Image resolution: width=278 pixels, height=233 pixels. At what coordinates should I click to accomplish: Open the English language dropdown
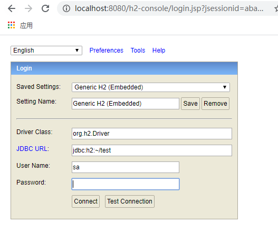click(x=46, y=50)
